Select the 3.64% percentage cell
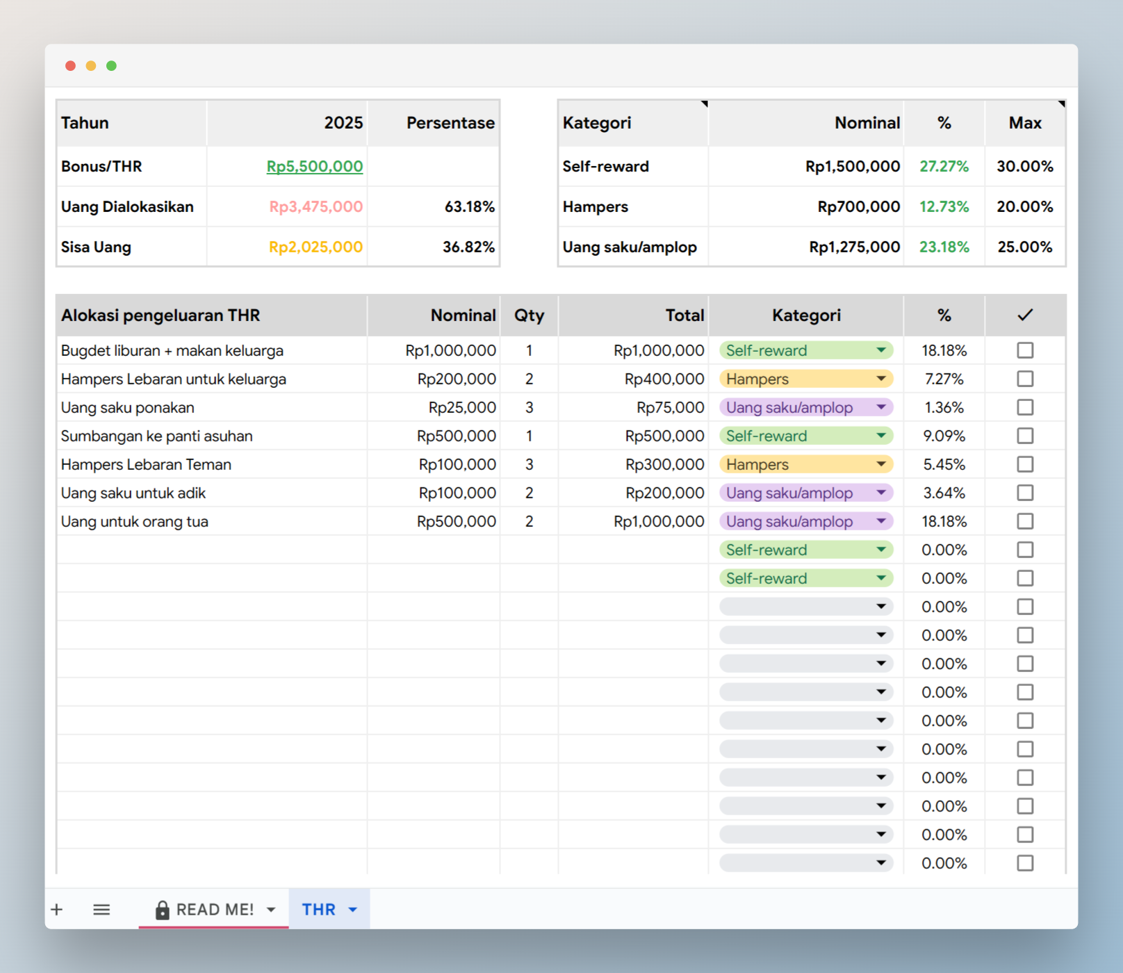This screenshot has width=1123, height=973. 944,493
